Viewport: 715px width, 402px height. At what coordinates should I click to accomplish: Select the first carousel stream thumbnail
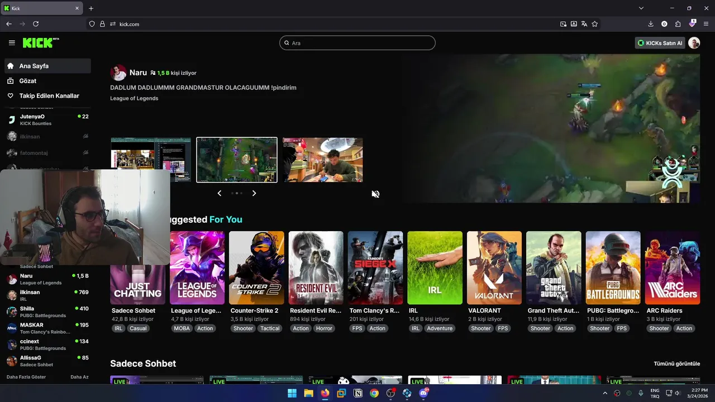(x=151, y=160)
